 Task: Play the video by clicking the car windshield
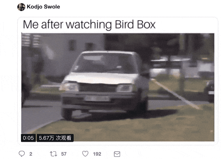click(104, 63)
